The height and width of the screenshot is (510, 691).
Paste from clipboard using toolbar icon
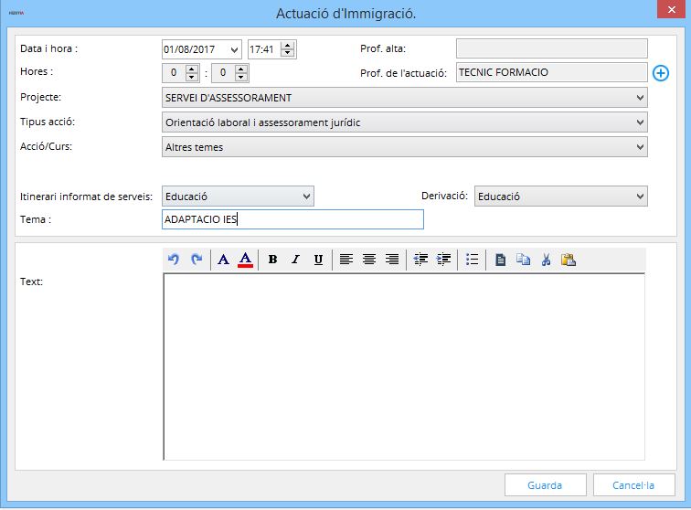(x=569, y=260)
